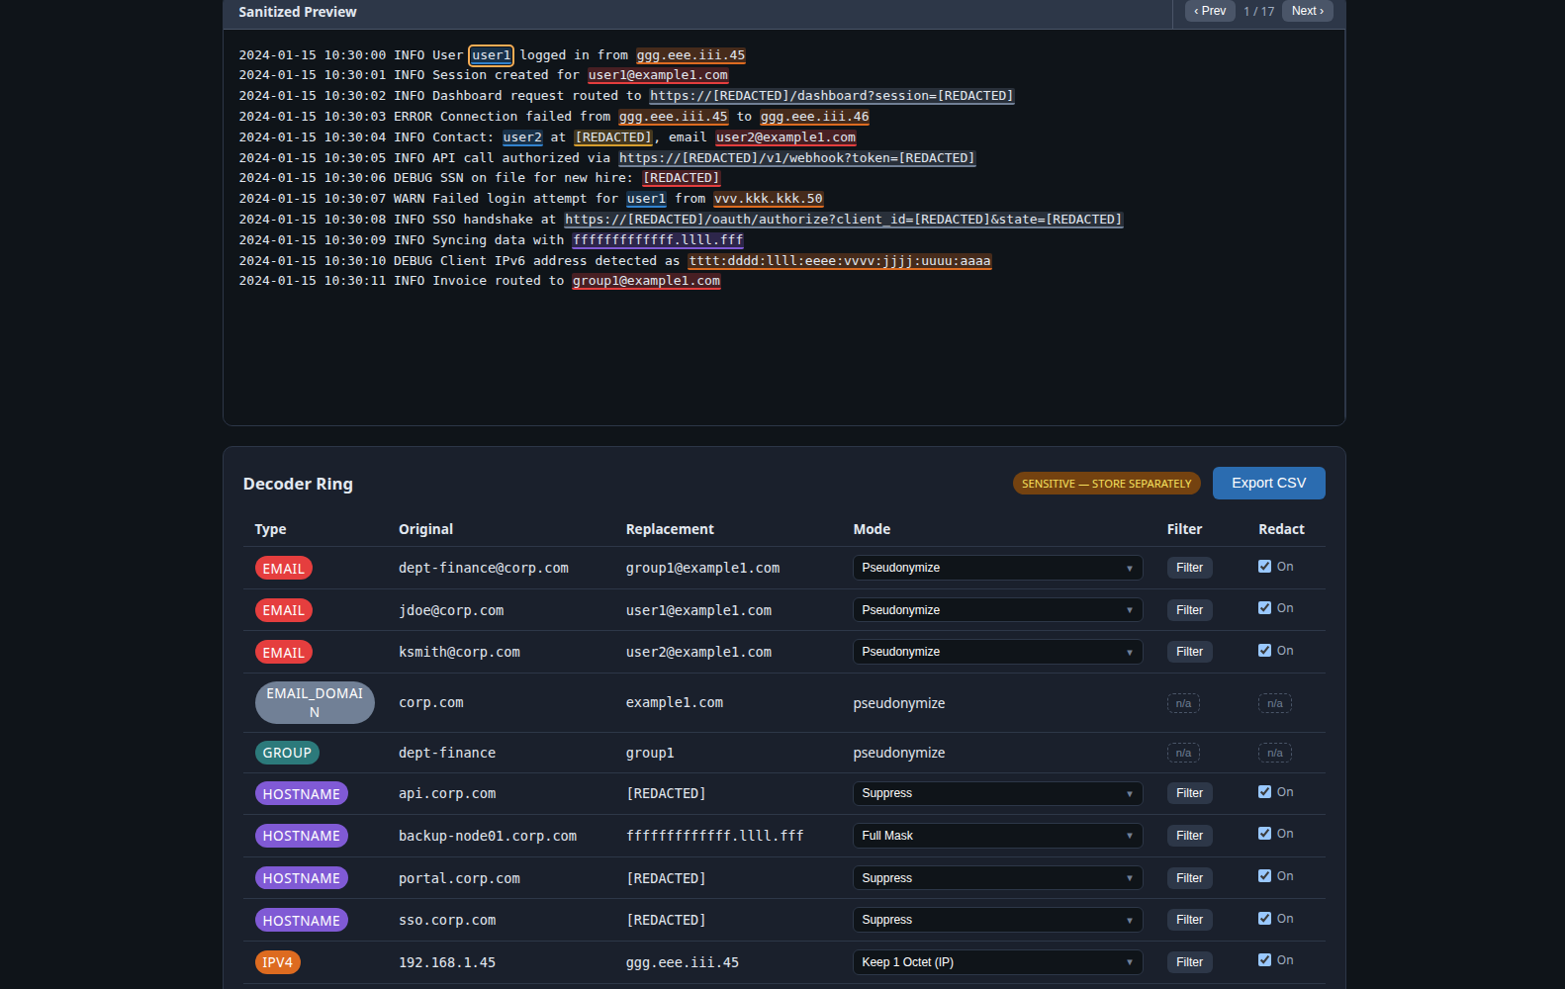
Task: Toggle redact checkbox for dept-finance@corp.com
Action: tap(1264, 567)
